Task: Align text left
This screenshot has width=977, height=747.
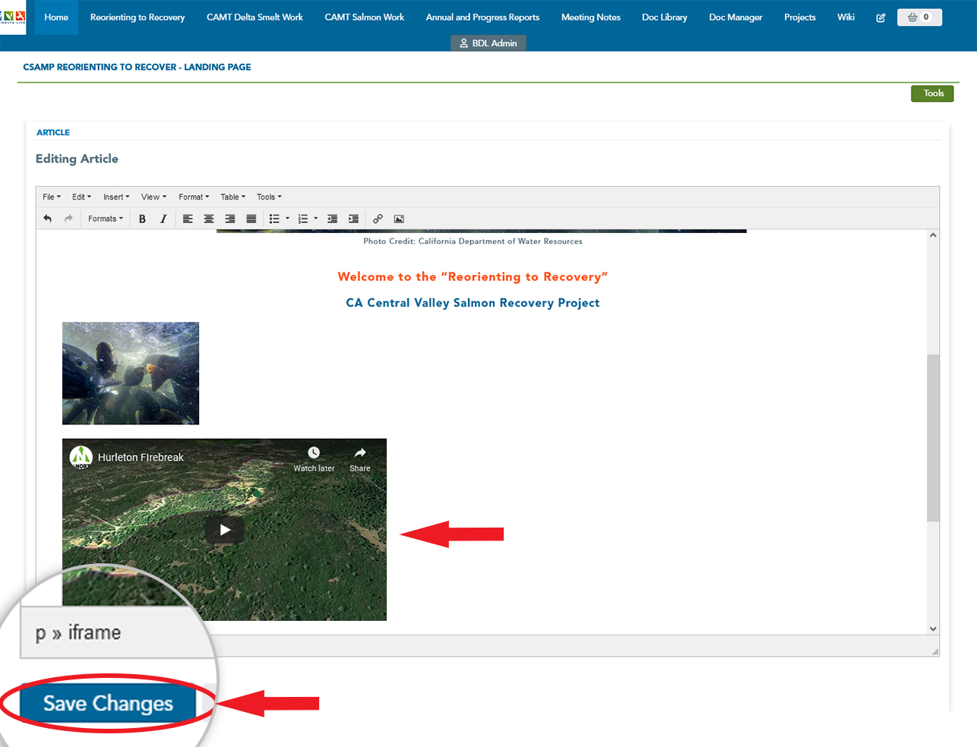Action: pos(188,219)
